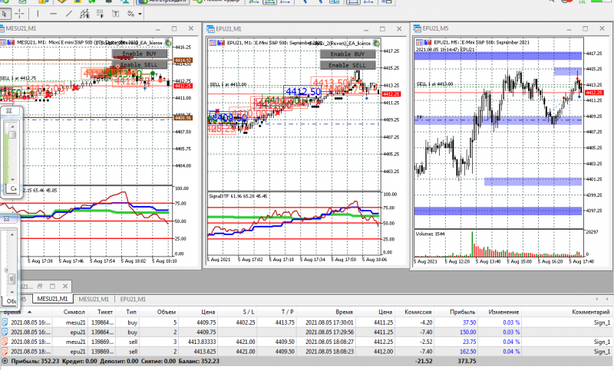Sort the history table by the Тип column

pyautogui.click(x=127, y=312)
